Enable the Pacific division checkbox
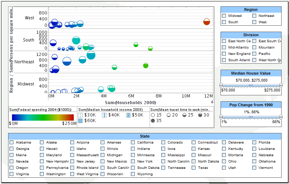 tap(254, 54)
